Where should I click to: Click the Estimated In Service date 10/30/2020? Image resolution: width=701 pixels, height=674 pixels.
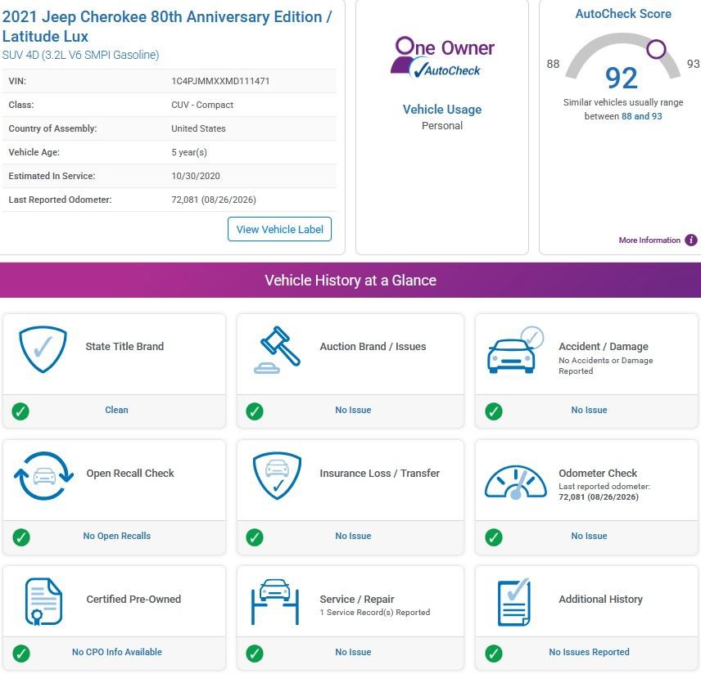tap(196, 176)
